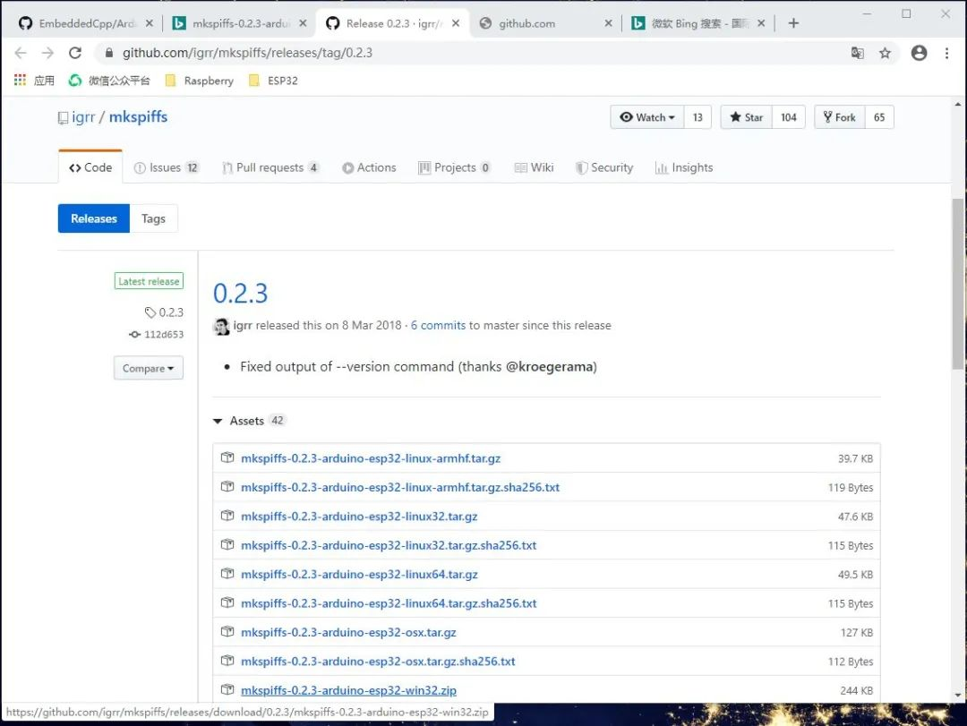Open a new browser tab
Image resolution: width=967 pixels, height=726 pixels.
[x=793, y=23]
